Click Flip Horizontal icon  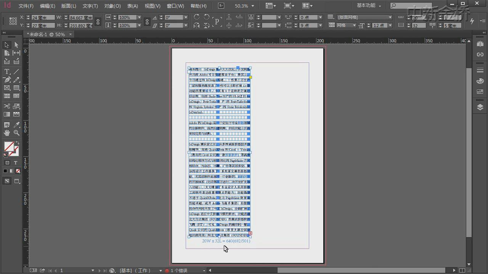196,25
